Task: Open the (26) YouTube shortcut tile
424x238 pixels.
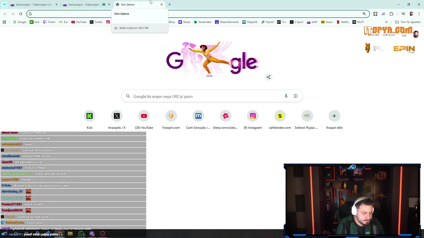Action: (x=144, y=116)
